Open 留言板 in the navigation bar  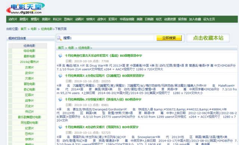(183, 19)
